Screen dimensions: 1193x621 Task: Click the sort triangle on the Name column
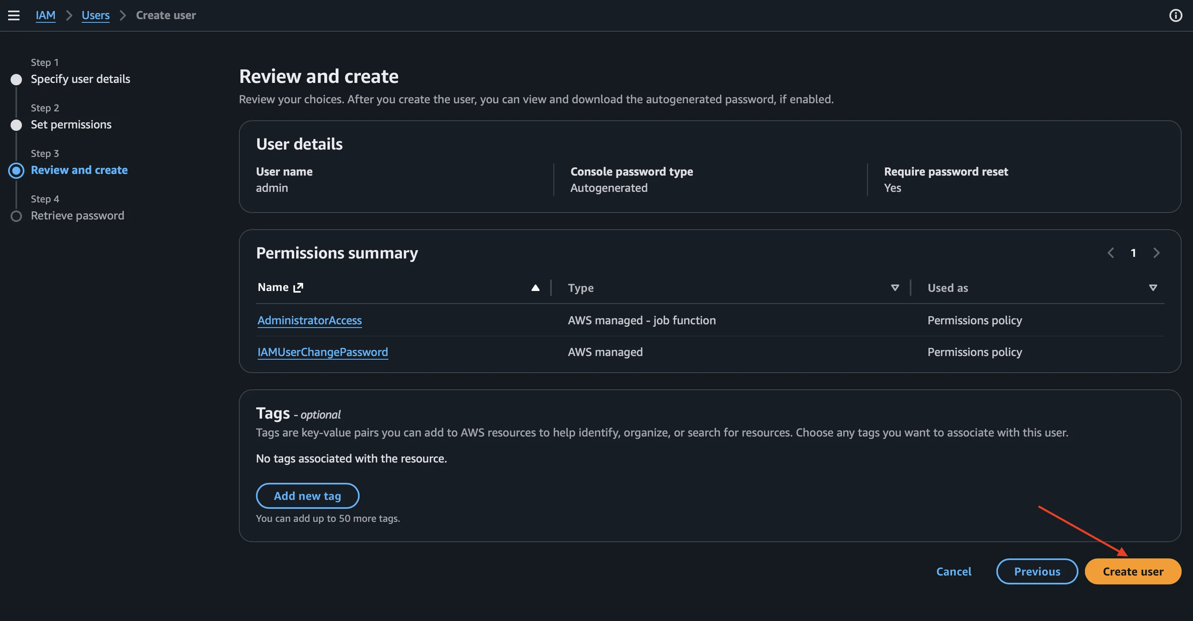[x=536, y=288]
